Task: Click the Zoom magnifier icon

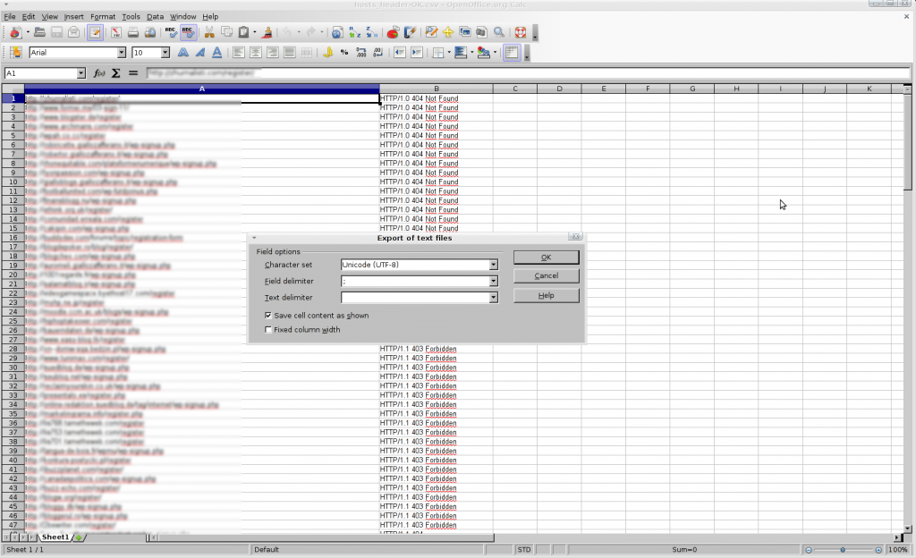Action: point(499,33)
